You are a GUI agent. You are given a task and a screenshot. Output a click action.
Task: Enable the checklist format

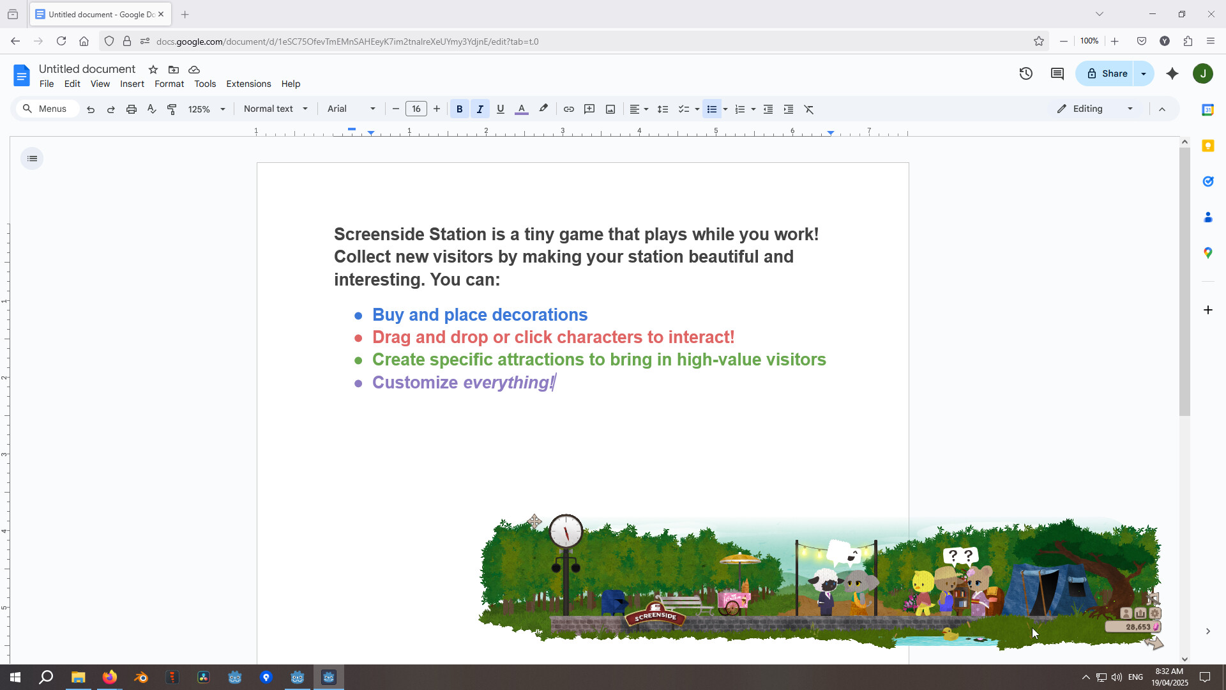[683, 109]
